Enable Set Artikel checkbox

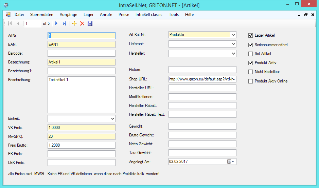coord(251,54)
